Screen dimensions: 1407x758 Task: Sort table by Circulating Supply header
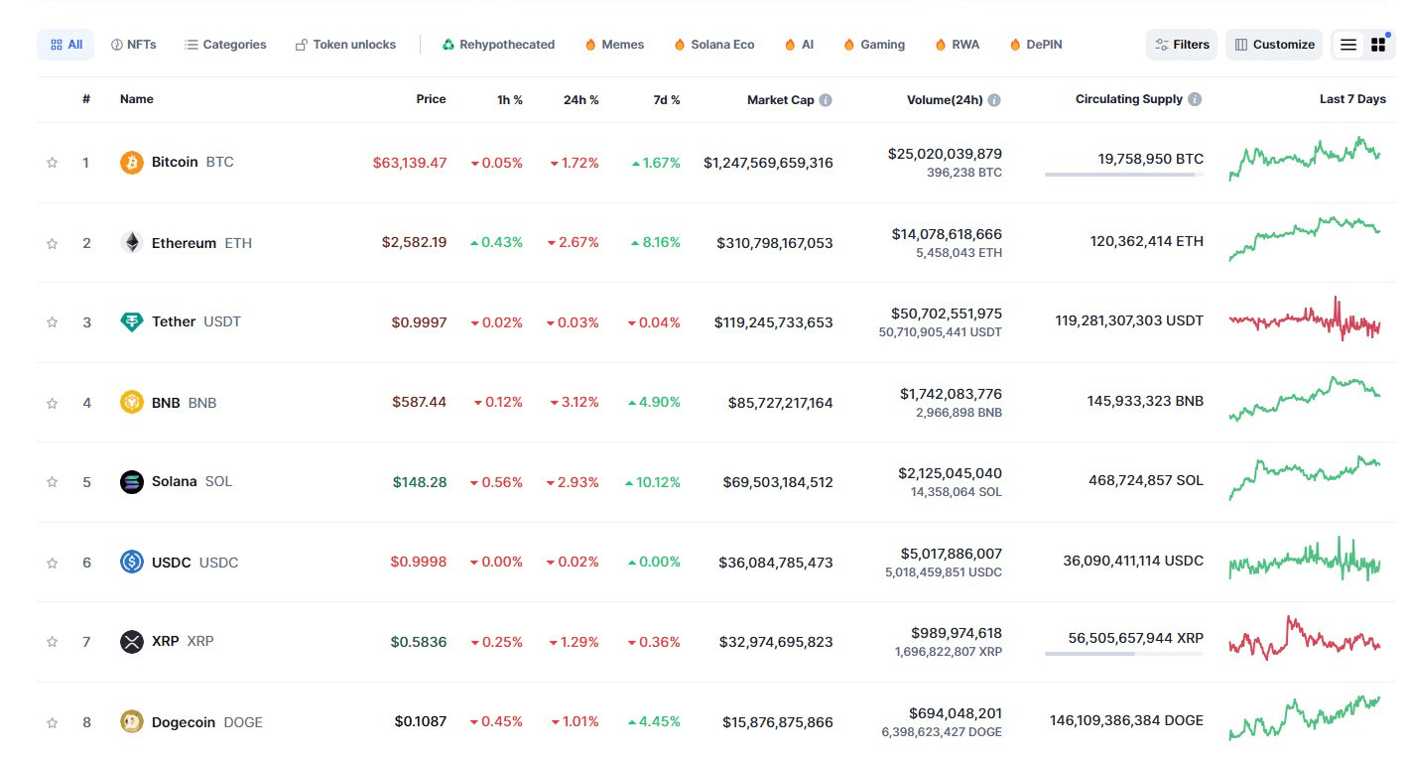(1129, 99)
